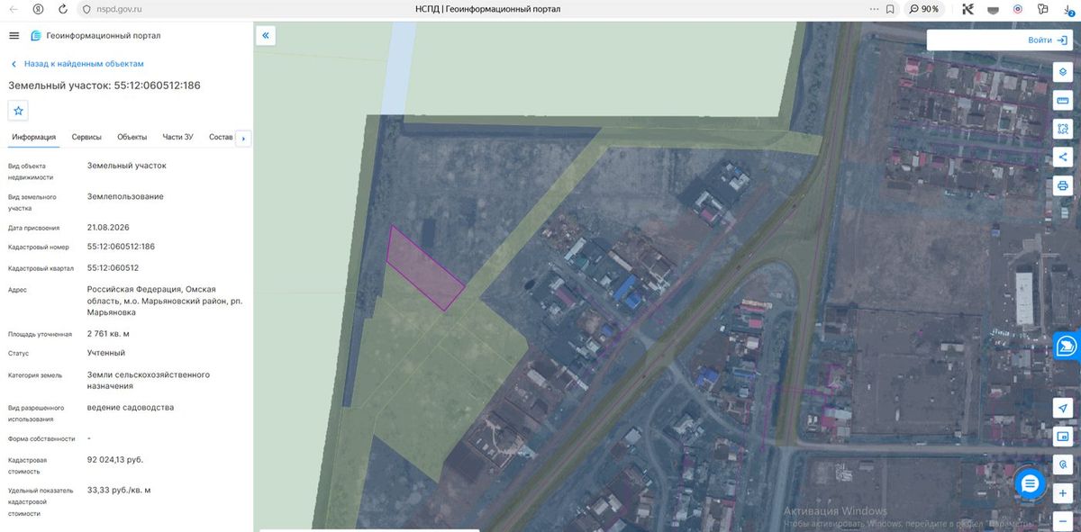Click the cadastral value 92 024,13 руб.

(x=114, y=460)
